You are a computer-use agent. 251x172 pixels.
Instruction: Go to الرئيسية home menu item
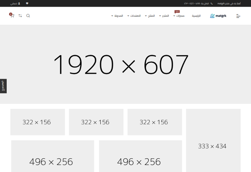[196, 16]
